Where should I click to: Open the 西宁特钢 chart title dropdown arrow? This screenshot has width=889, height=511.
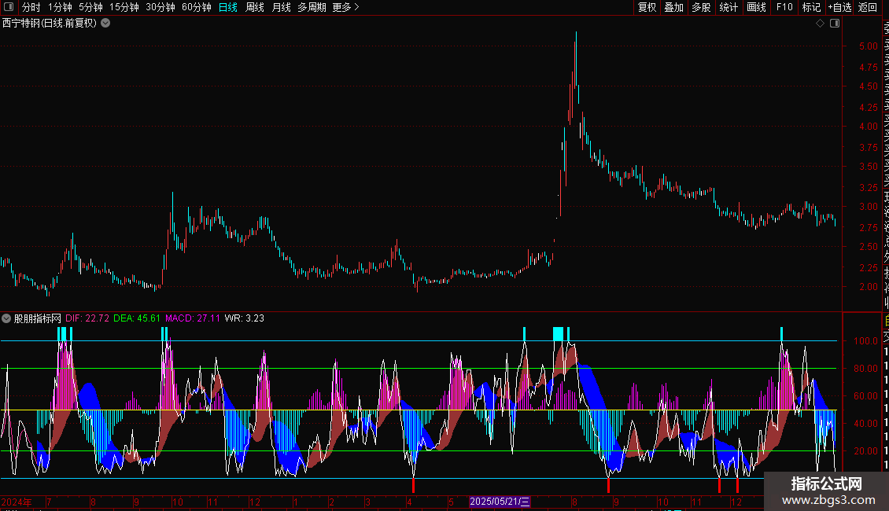point(105,24)
